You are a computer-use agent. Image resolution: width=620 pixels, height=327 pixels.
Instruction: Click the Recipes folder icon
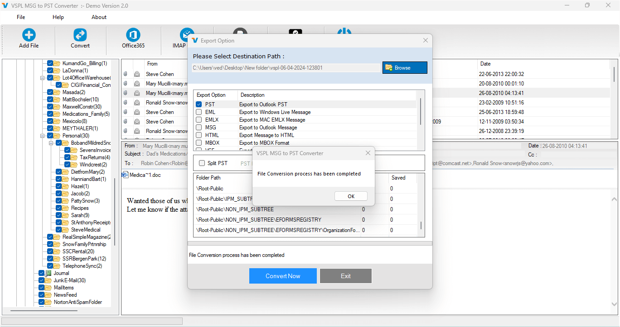66,208
